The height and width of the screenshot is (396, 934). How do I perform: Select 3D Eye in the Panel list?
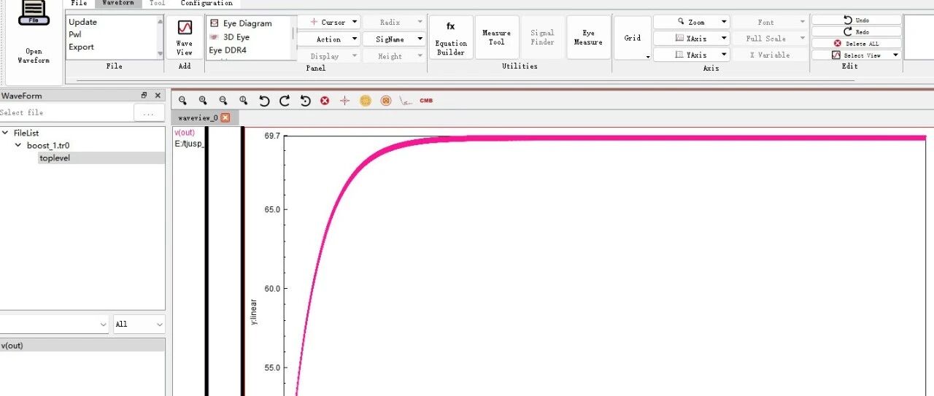click(236, 37)
